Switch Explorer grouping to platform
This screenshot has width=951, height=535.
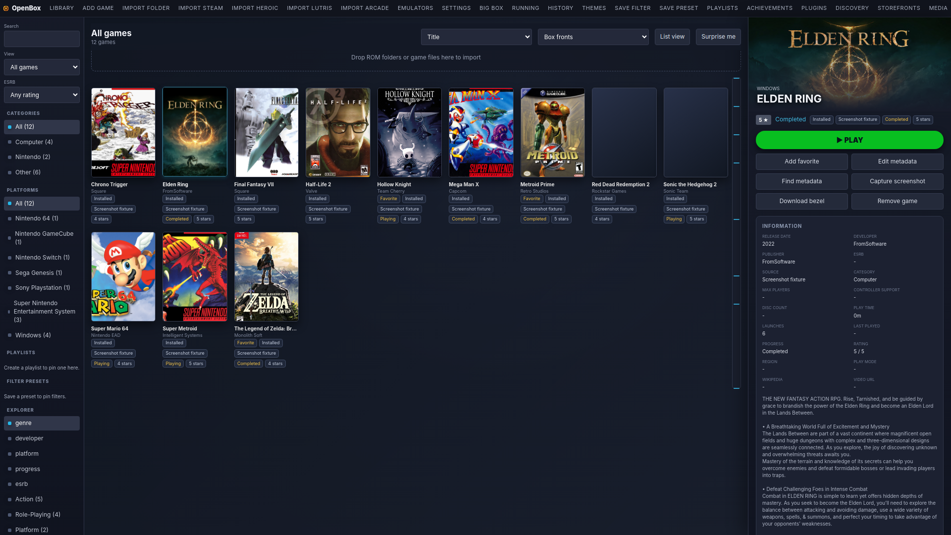42,454
